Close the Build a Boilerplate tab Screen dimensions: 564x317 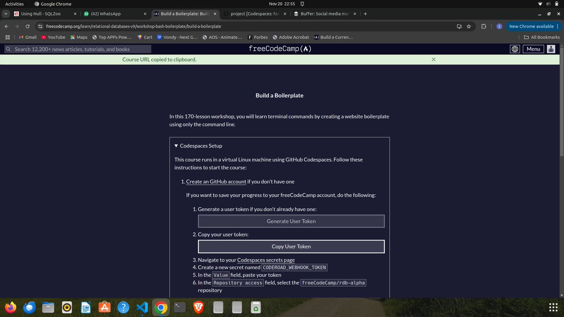pos(215,14)
